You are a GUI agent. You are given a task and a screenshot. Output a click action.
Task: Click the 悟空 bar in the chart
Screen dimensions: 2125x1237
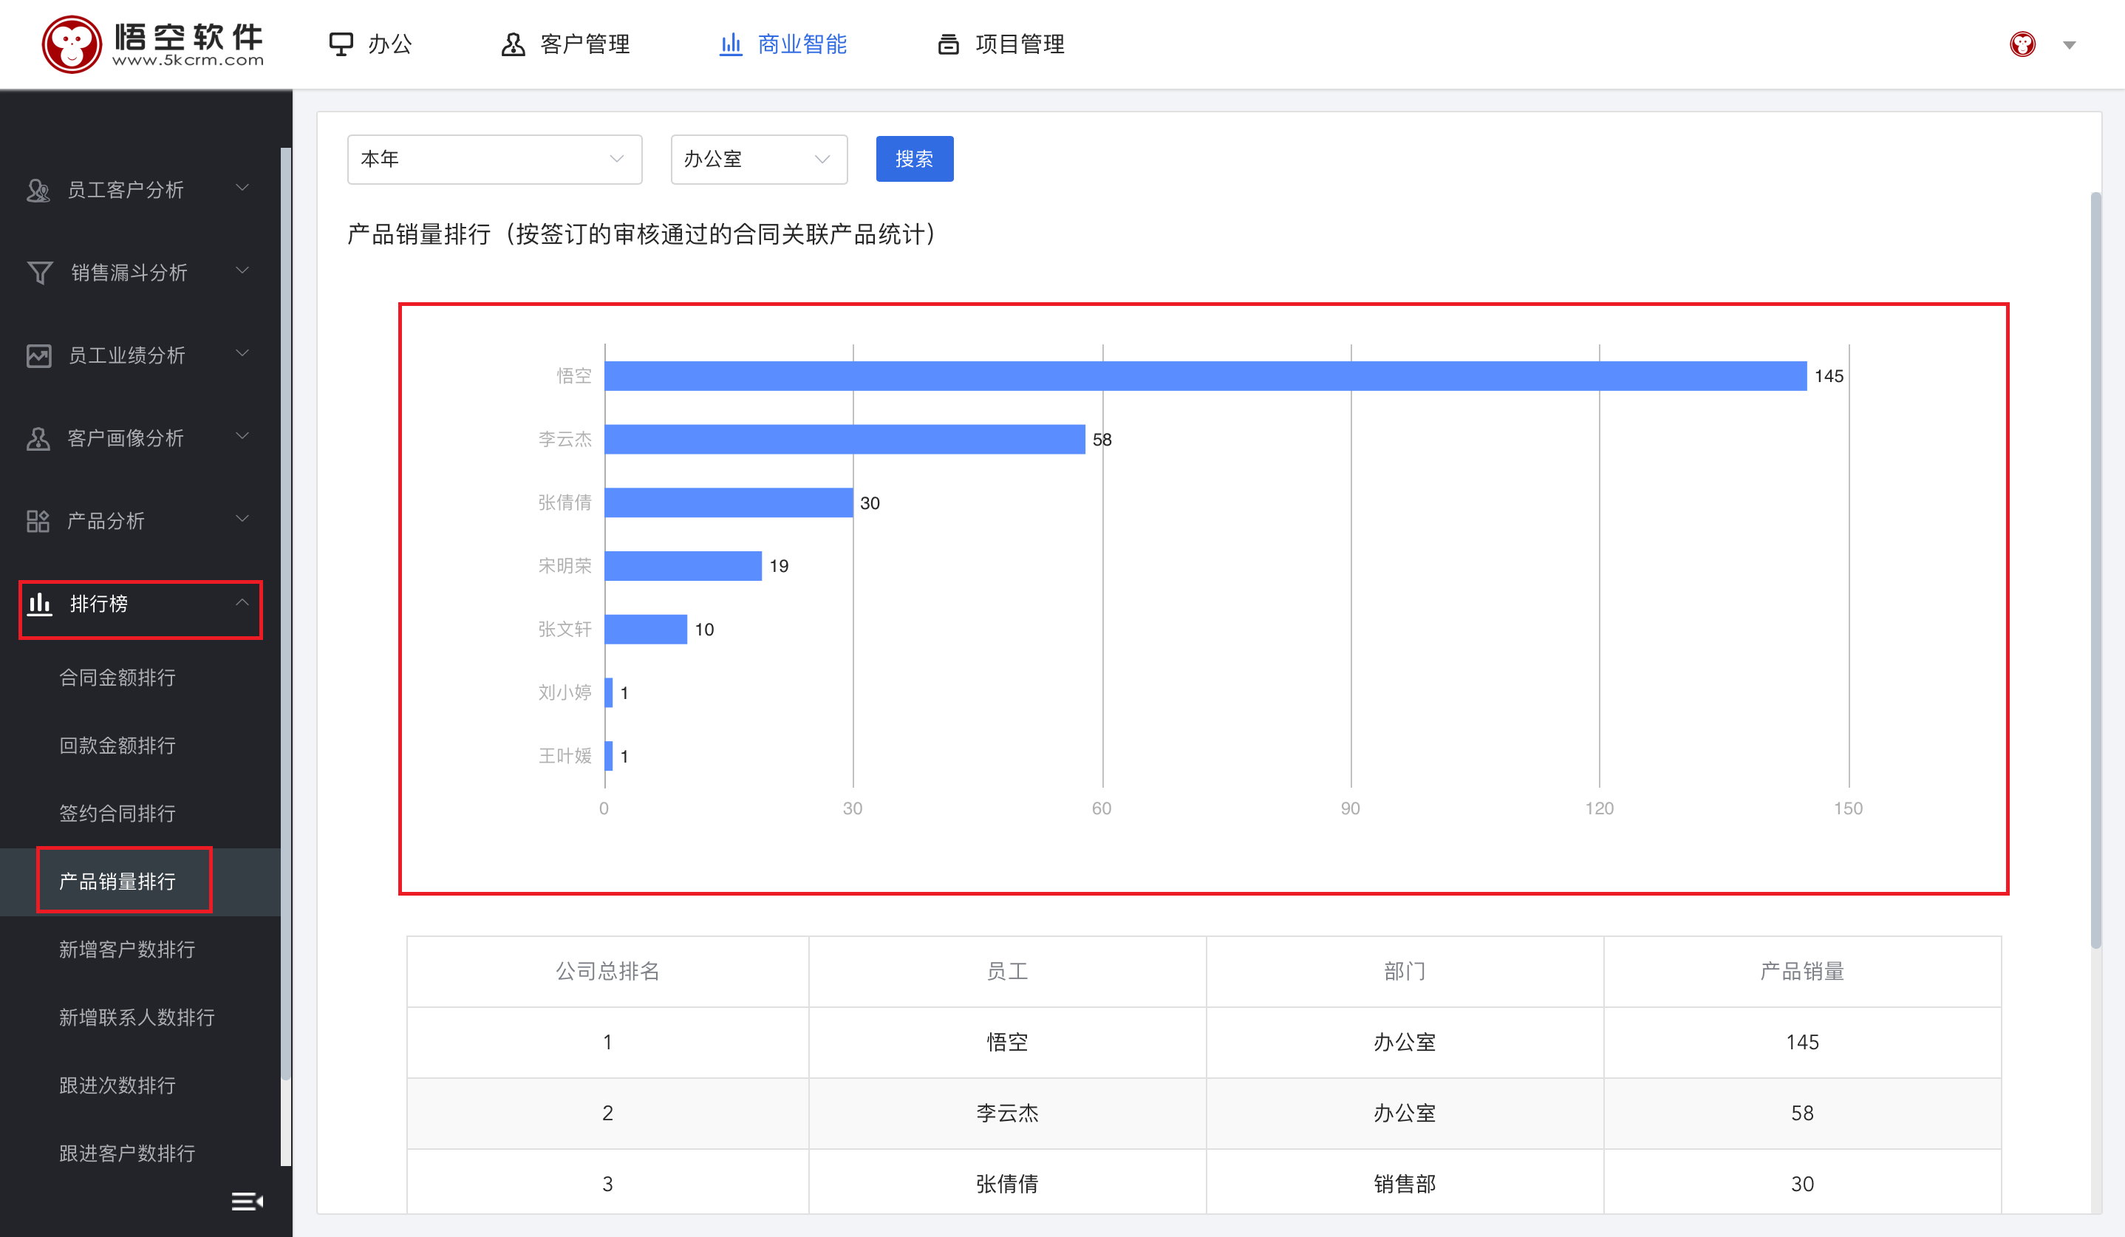1205,376
